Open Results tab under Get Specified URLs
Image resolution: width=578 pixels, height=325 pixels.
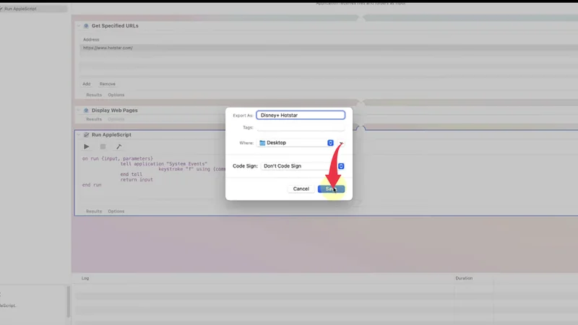(x=94, y=95)
